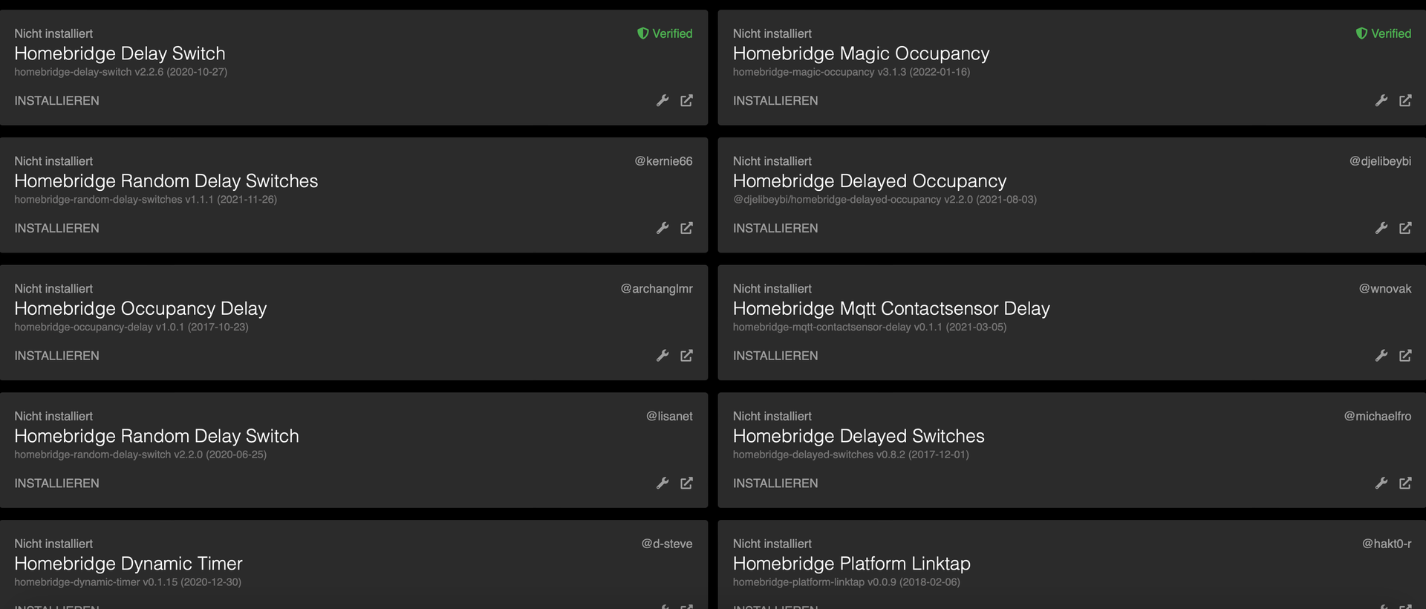The image size is (1426, 609).
Task: Open external link for Homebridge Delay Switch
Action: 686,100
